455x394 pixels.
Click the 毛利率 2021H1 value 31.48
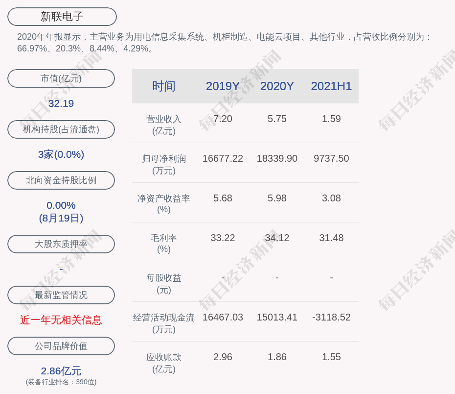(x=331, y=238)
